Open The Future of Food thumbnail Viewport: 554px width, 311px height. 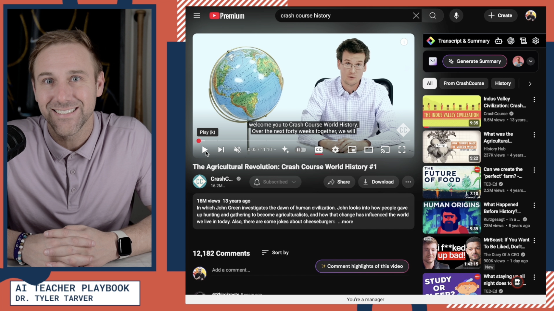[452, 182]
